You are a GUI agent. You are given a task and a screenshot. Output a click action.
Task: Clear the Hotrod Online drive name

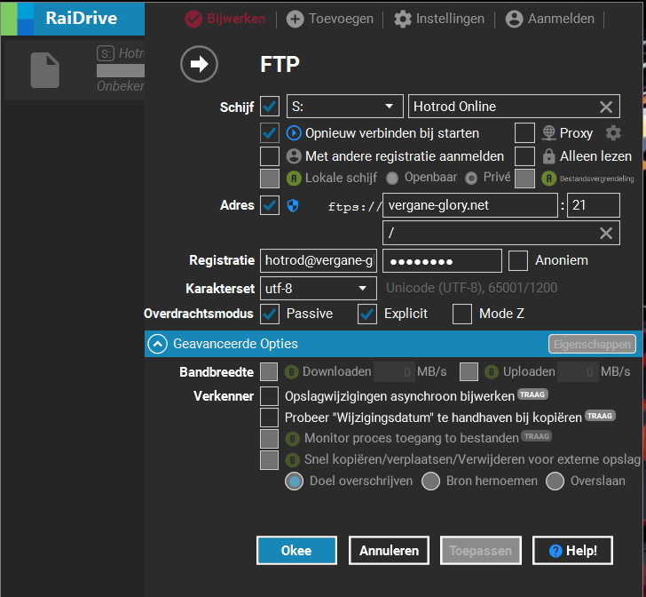[x=605, y=107]
